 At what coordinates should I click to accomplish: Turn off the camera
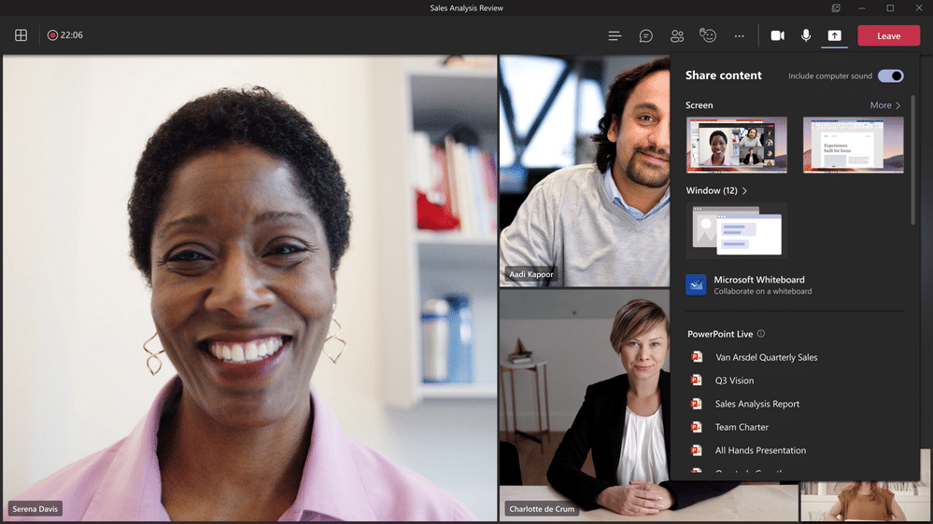coord(777,35)
